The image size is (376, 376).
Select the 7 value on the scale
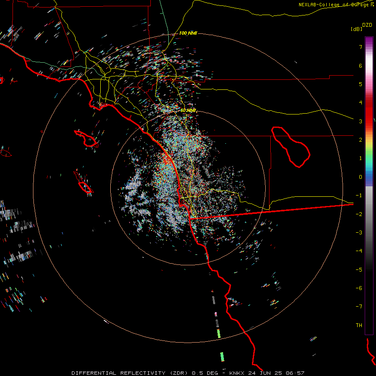pos(361,47)
